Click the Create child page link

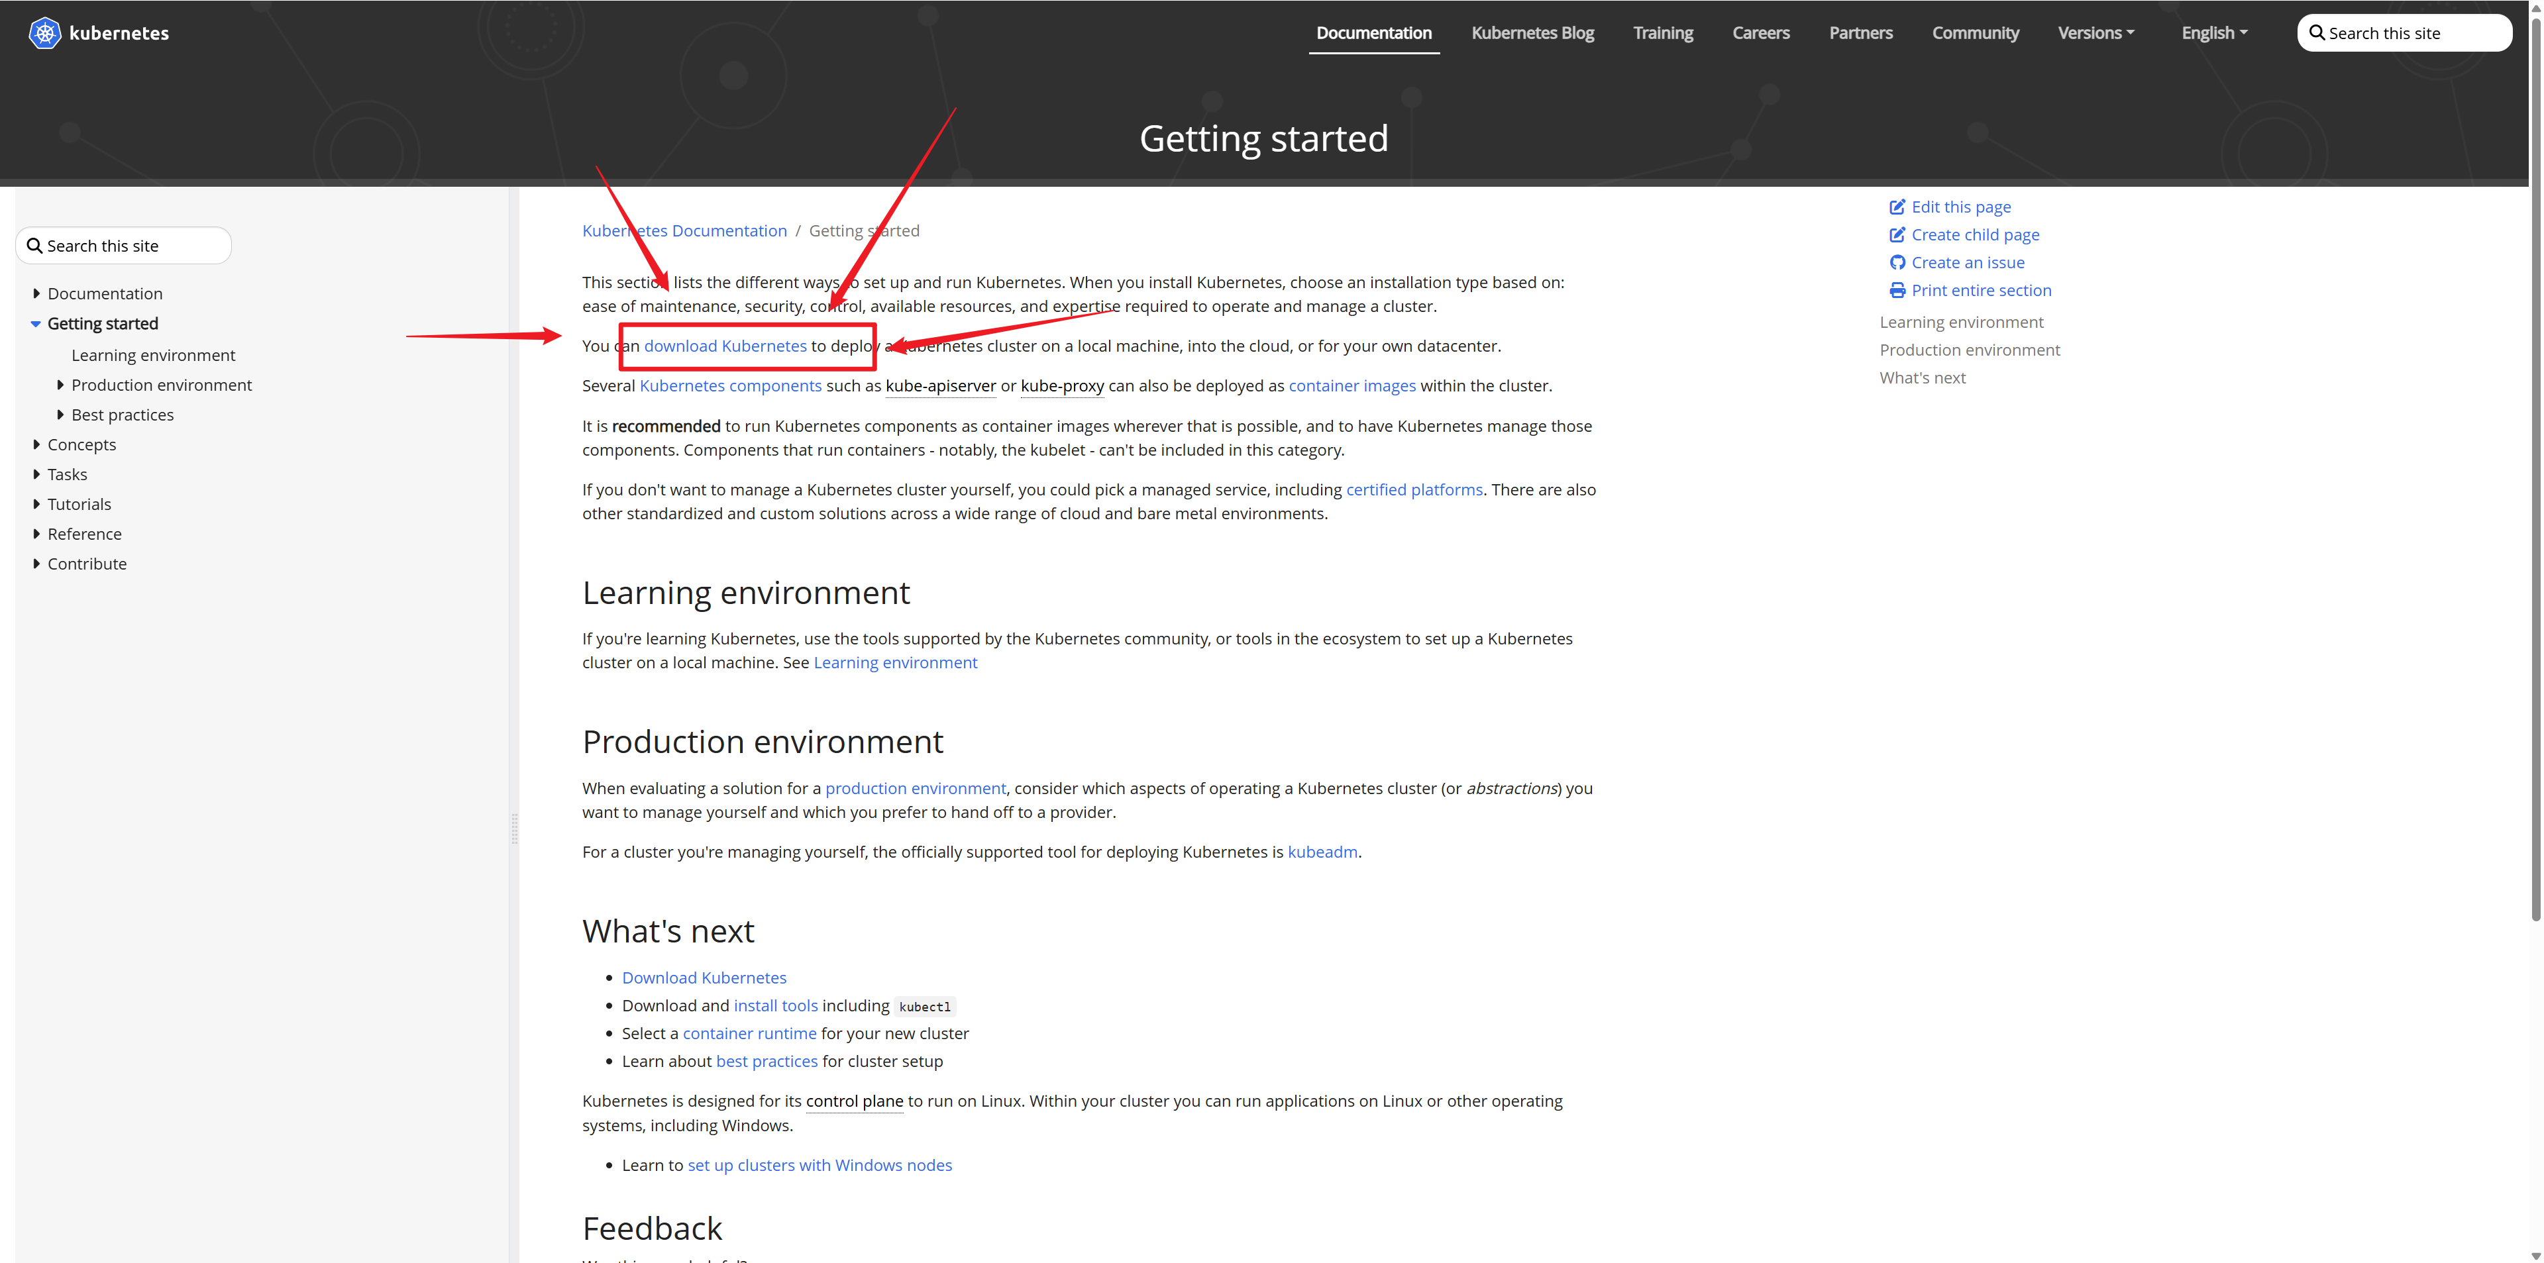(1975, 234)
